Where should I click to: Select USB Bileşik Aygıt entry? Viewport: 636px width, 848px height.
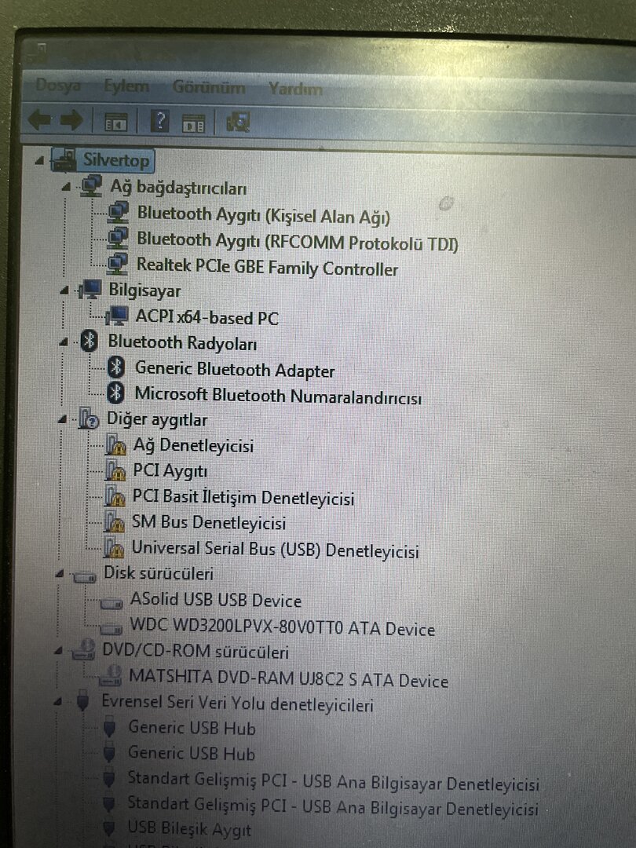click(x=189, y=830)
